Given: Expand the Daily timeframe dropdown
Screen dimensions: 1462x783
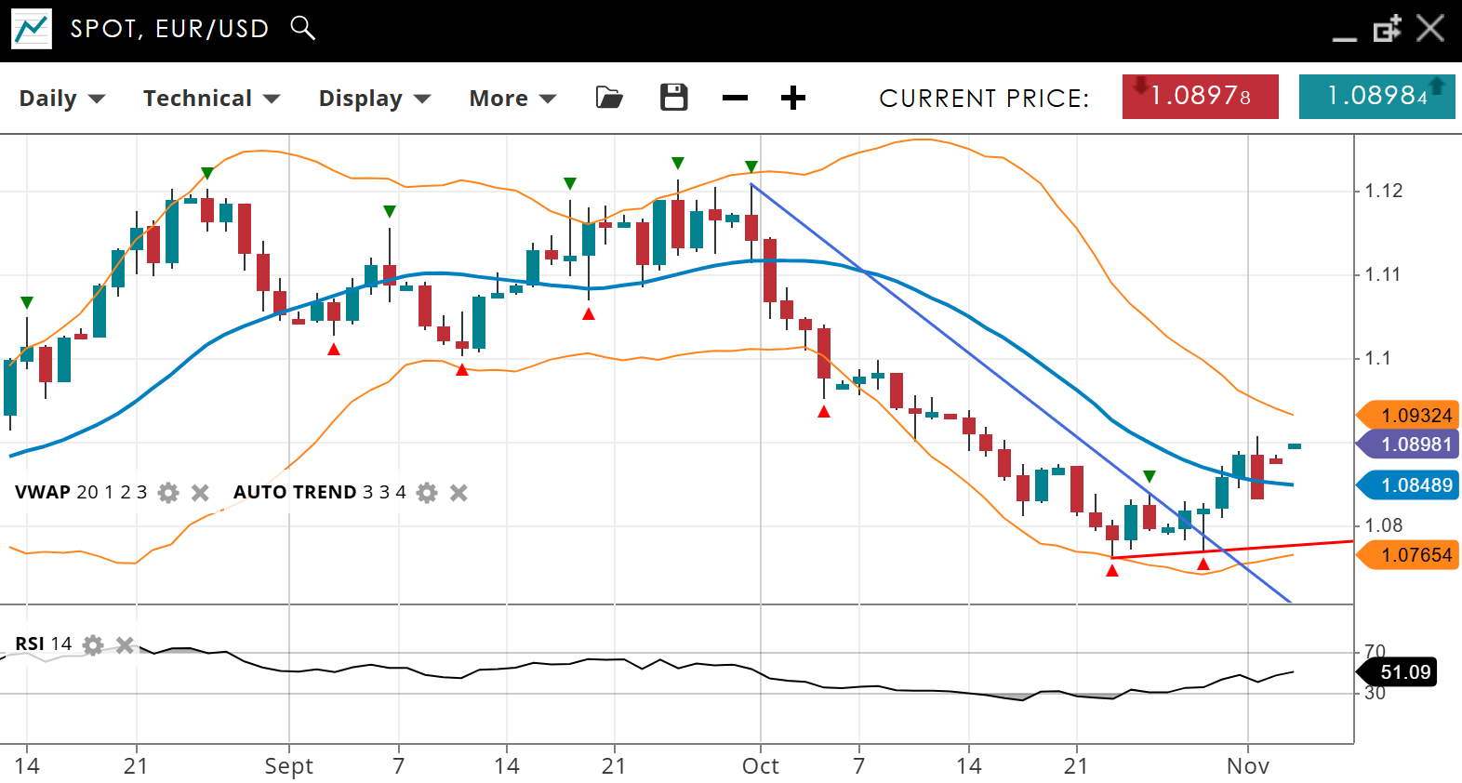Looking at the screenshot, I should click(62, 99).
